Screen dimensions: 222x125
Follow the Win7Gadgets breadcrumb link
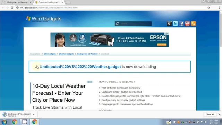(50, 54)
